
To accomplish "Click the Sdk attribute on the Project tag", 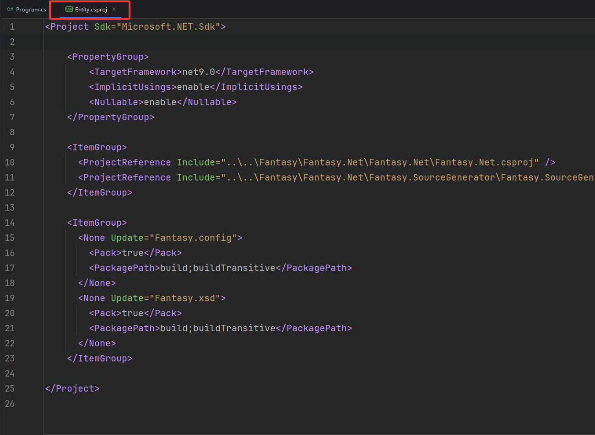I will (x=103, y=27).
